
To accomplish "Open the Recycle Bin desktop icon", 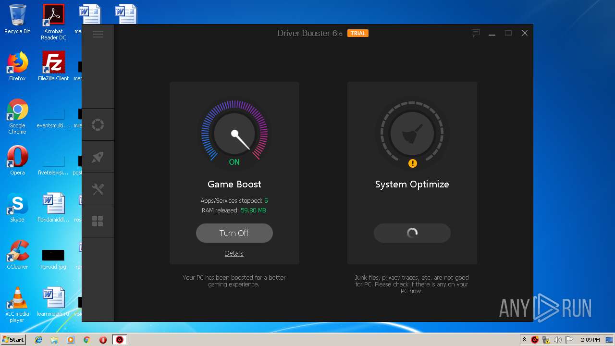I will [x=17, y=19].
